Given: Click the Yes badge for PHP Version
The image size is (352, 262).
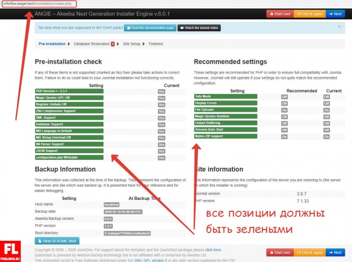Looking at the screenshot, I should tap(161, 92).
